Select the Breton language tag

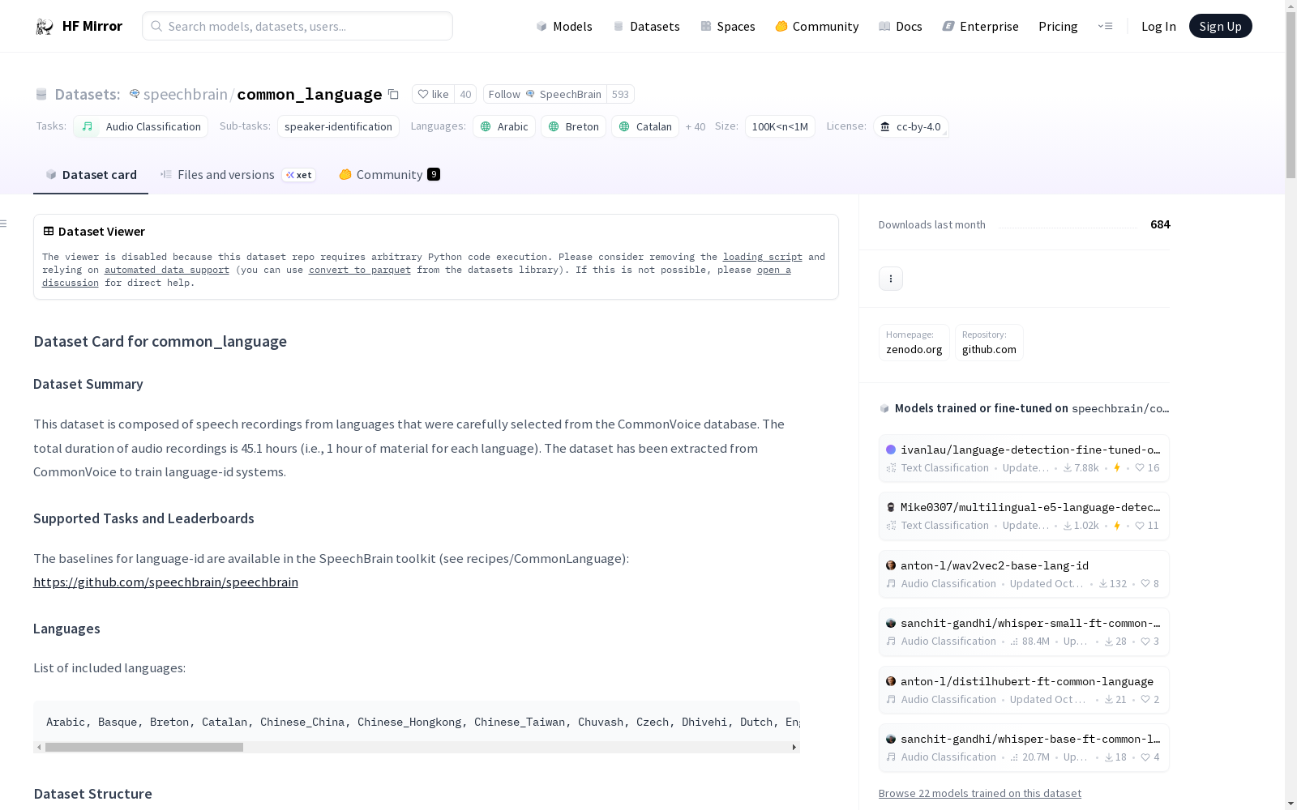click(574, 126)
